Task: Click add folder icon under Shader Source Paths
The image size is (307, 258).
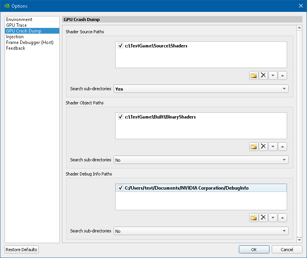Action: point(253,75)
